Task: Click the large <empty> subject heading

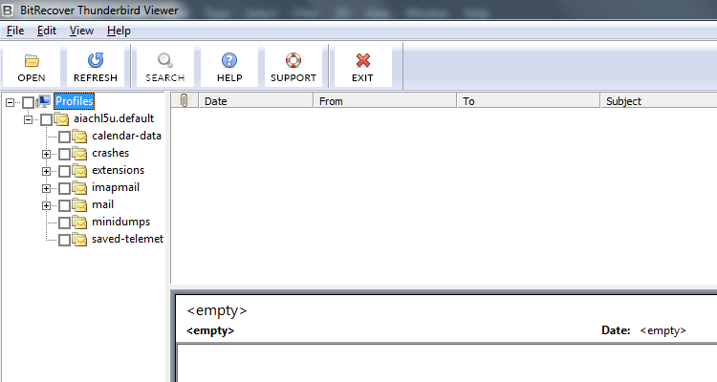Action: (217, 310)
